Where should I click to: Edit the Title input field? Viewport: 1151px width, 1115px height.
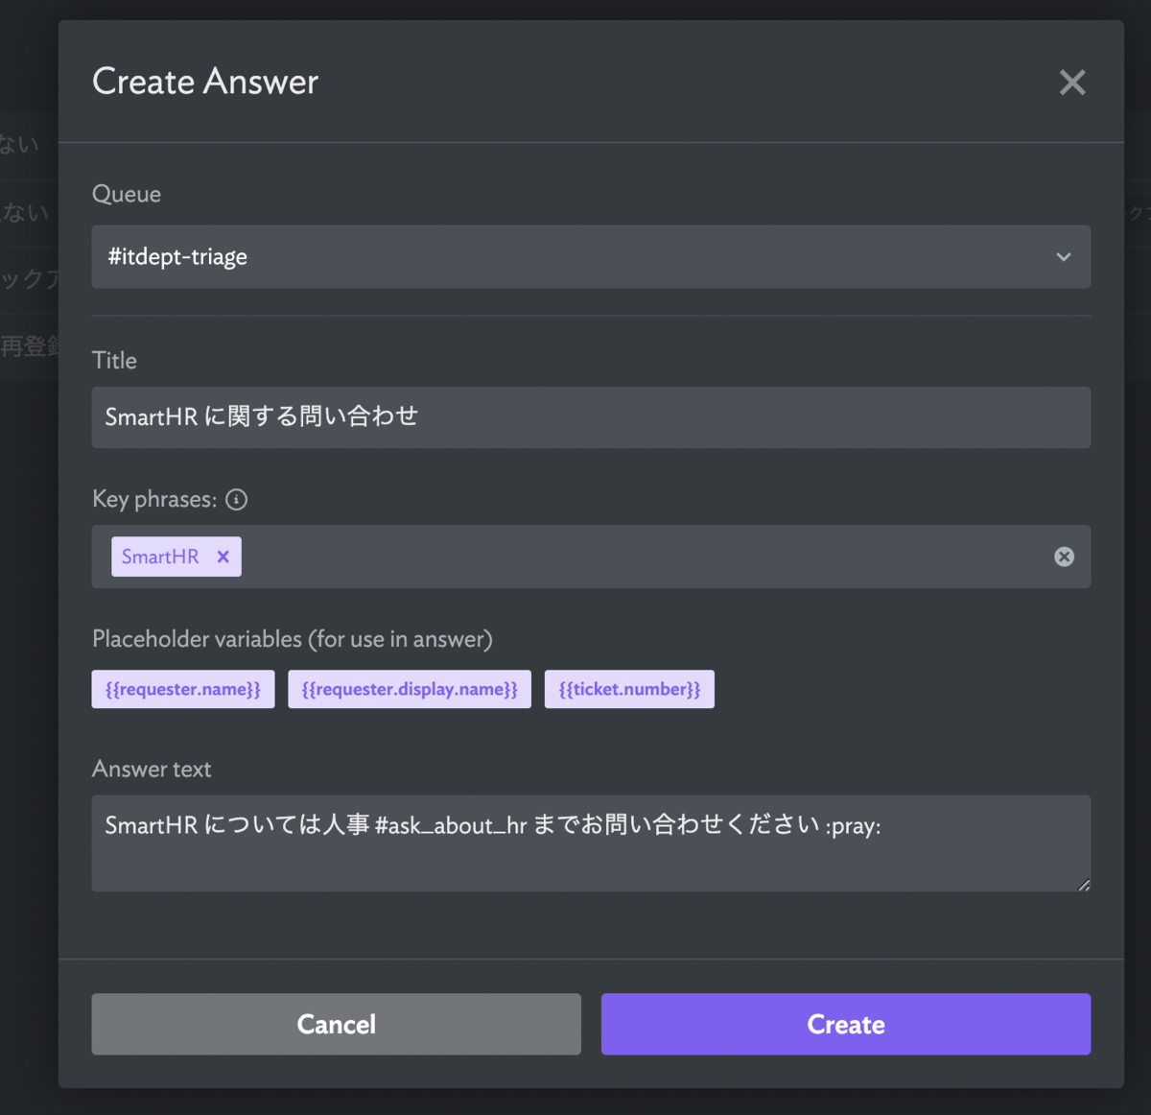pyautogui.click(x=591, y=417)
